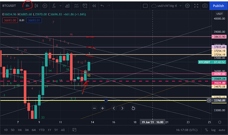This screenshot has height=135, width=228.
Task: Open the indicators fx menu
Action: pyautogui.click(x=54, y=6)
